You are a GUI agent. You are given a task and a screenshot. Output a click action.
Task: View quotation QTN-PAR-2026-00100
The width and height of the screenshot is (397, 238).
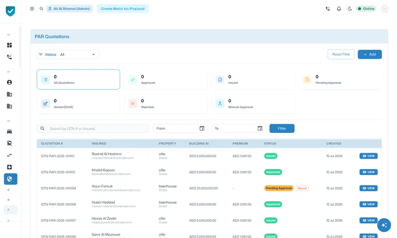click(x=368, y=172)
